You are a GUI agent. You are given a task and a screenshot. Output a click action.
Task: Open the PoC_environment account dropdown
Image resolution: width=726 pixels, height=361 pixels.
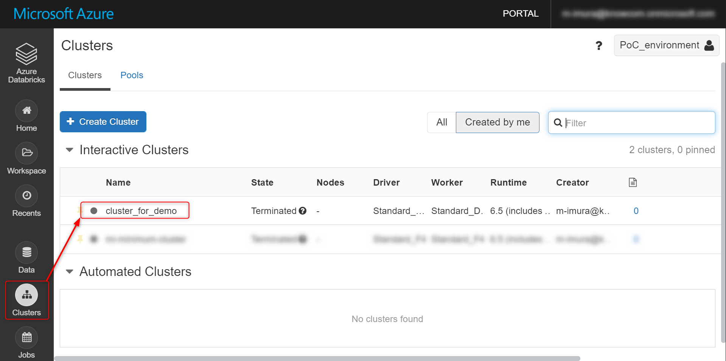coord(666,45)
